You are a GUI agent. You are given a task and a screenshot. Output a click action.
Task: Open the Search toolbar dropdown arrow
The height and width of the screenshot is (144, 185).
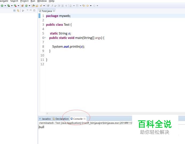(44, 6)
